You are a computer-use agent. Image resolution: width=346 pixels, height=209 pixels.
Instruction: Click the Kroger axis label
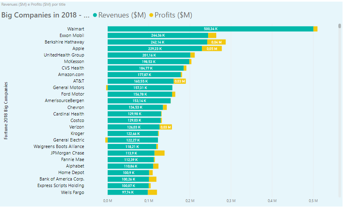click(78, 133)
